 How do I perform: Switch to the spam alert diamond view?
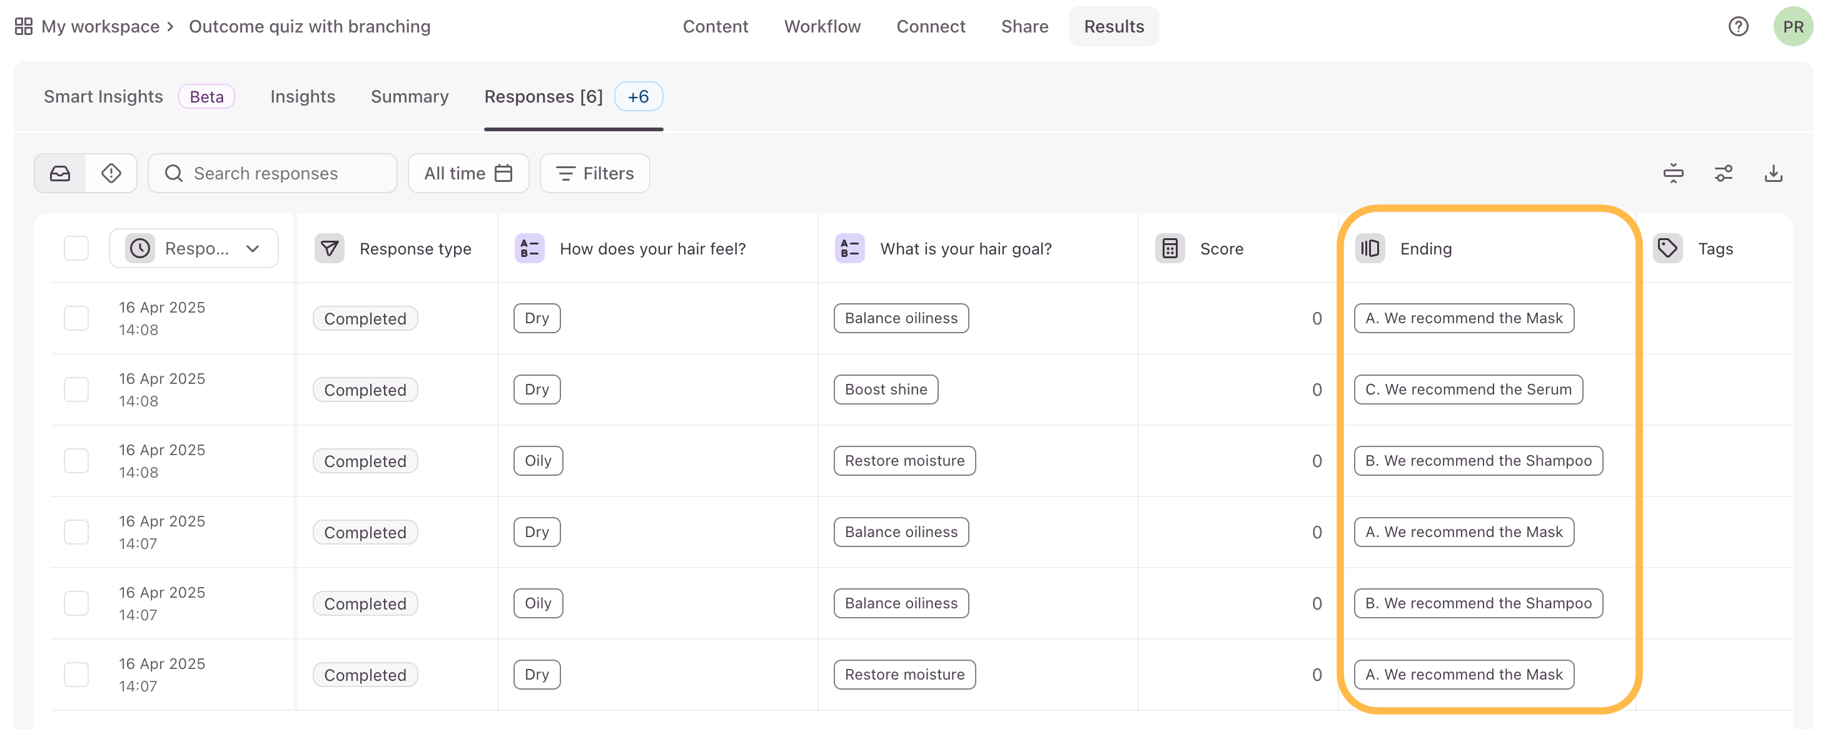111,173
